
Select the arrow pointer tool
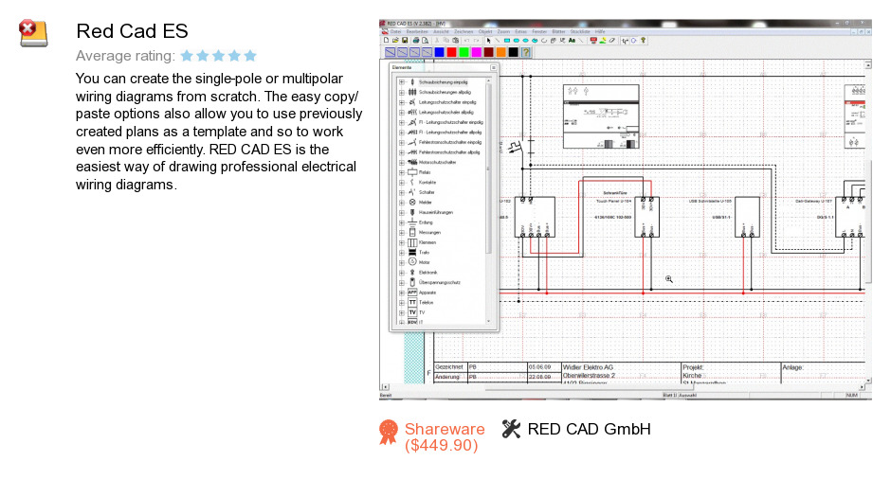point(489,41)
